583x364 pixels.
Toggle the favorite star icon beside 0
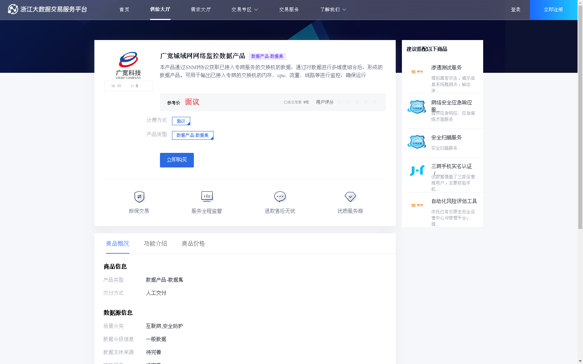pyautogui.click(x=132, y=86)
